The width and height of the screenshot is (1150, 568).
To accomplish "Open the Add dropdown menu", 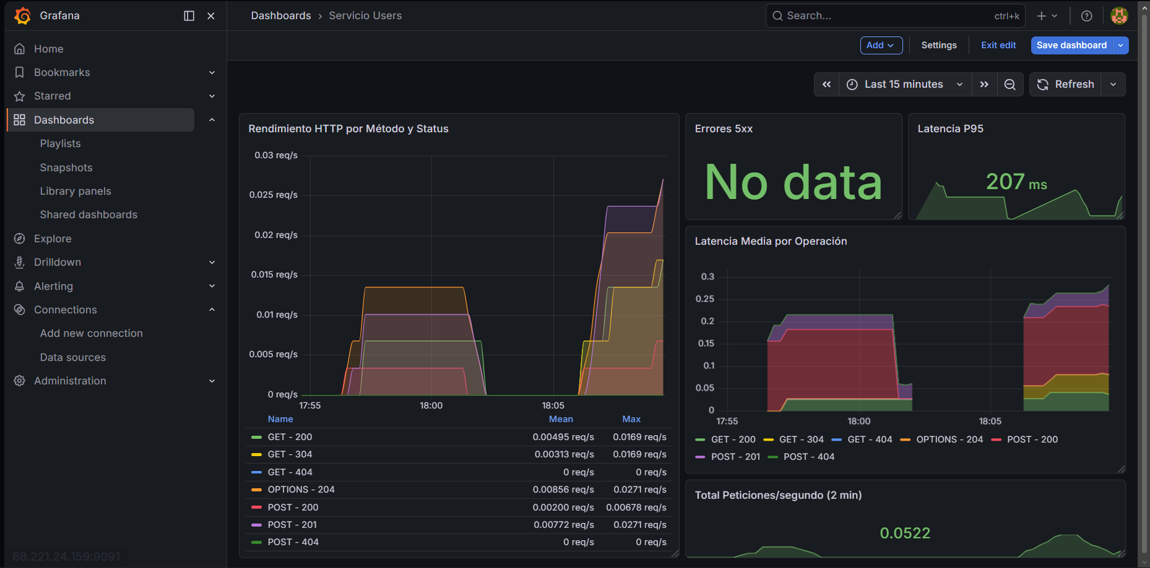I will pos(881,45).
